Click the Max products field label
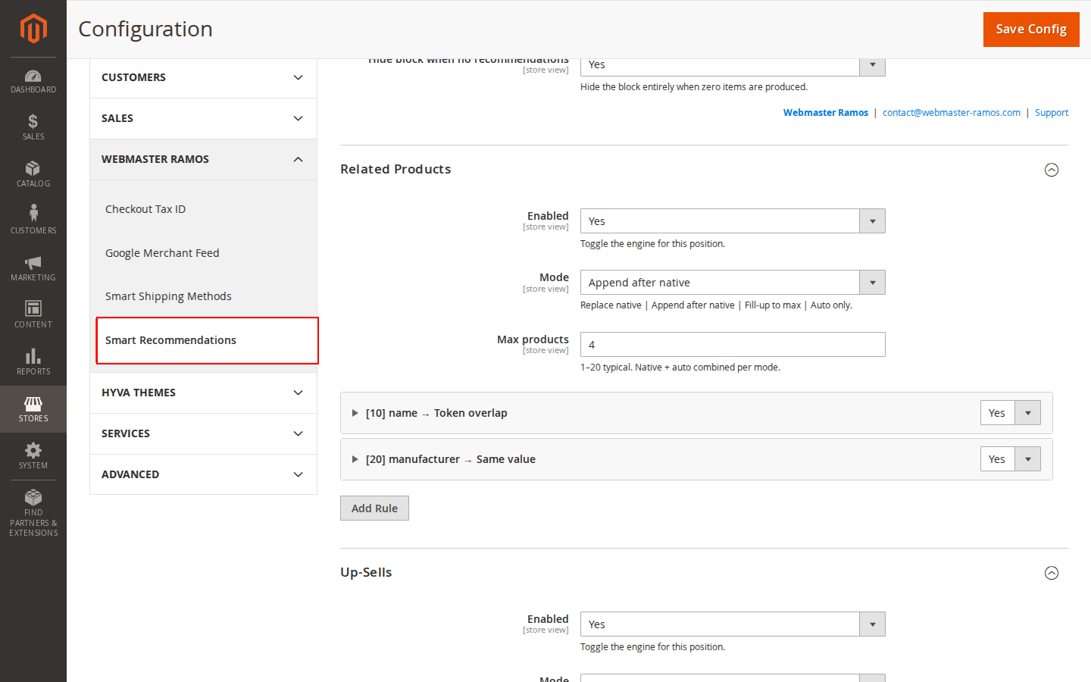1091x682 pixels. point(533,339)
